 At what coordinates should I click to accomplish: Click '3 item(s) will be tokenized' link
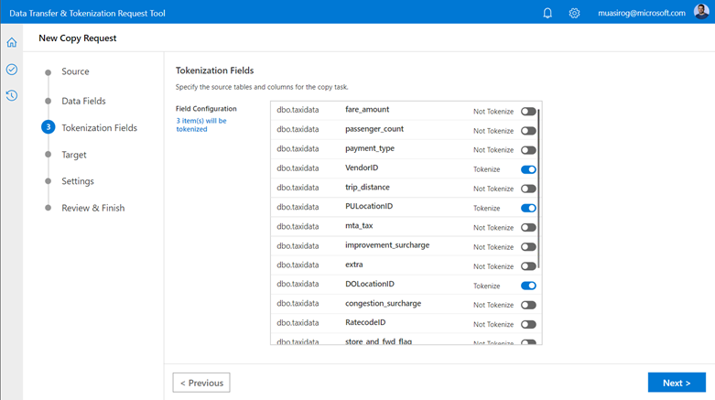point(201,125)
